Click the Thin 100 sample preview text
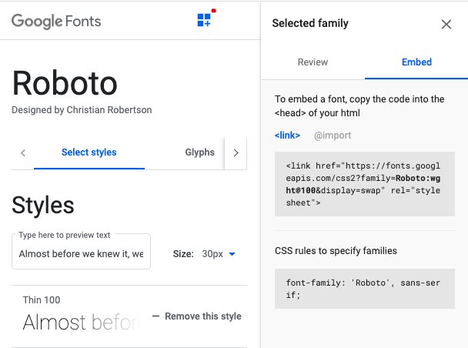This screenshot has width=468, height=348. coord(80,322)
